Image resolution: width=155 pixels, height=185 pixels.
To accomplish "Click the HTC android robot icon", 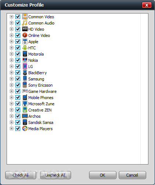I will [x=25, y=48].
